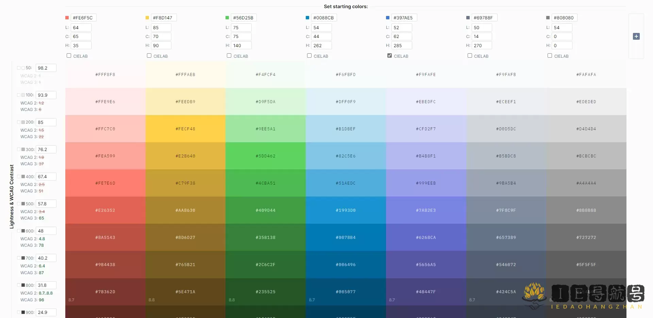Viewport: 653px width, 318px height.
Task: Click the lightness field showing 98.2
Action: pyautogui.click(x=46, y=68)
